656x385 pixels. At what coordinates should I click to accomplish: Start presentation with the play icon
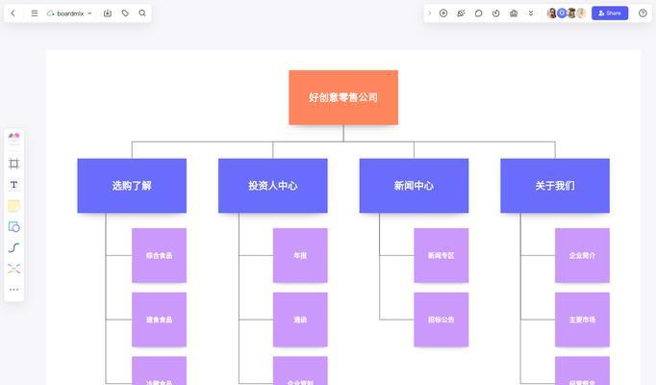(x=443, y=13)
